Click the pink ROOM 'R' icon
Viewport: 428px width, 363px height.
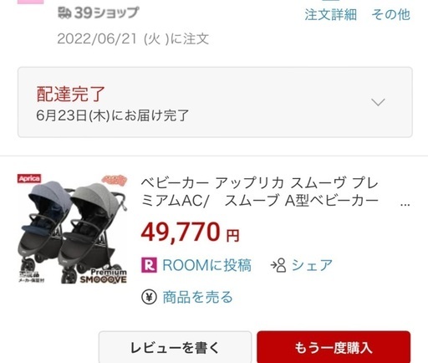(x=149, y=265)
